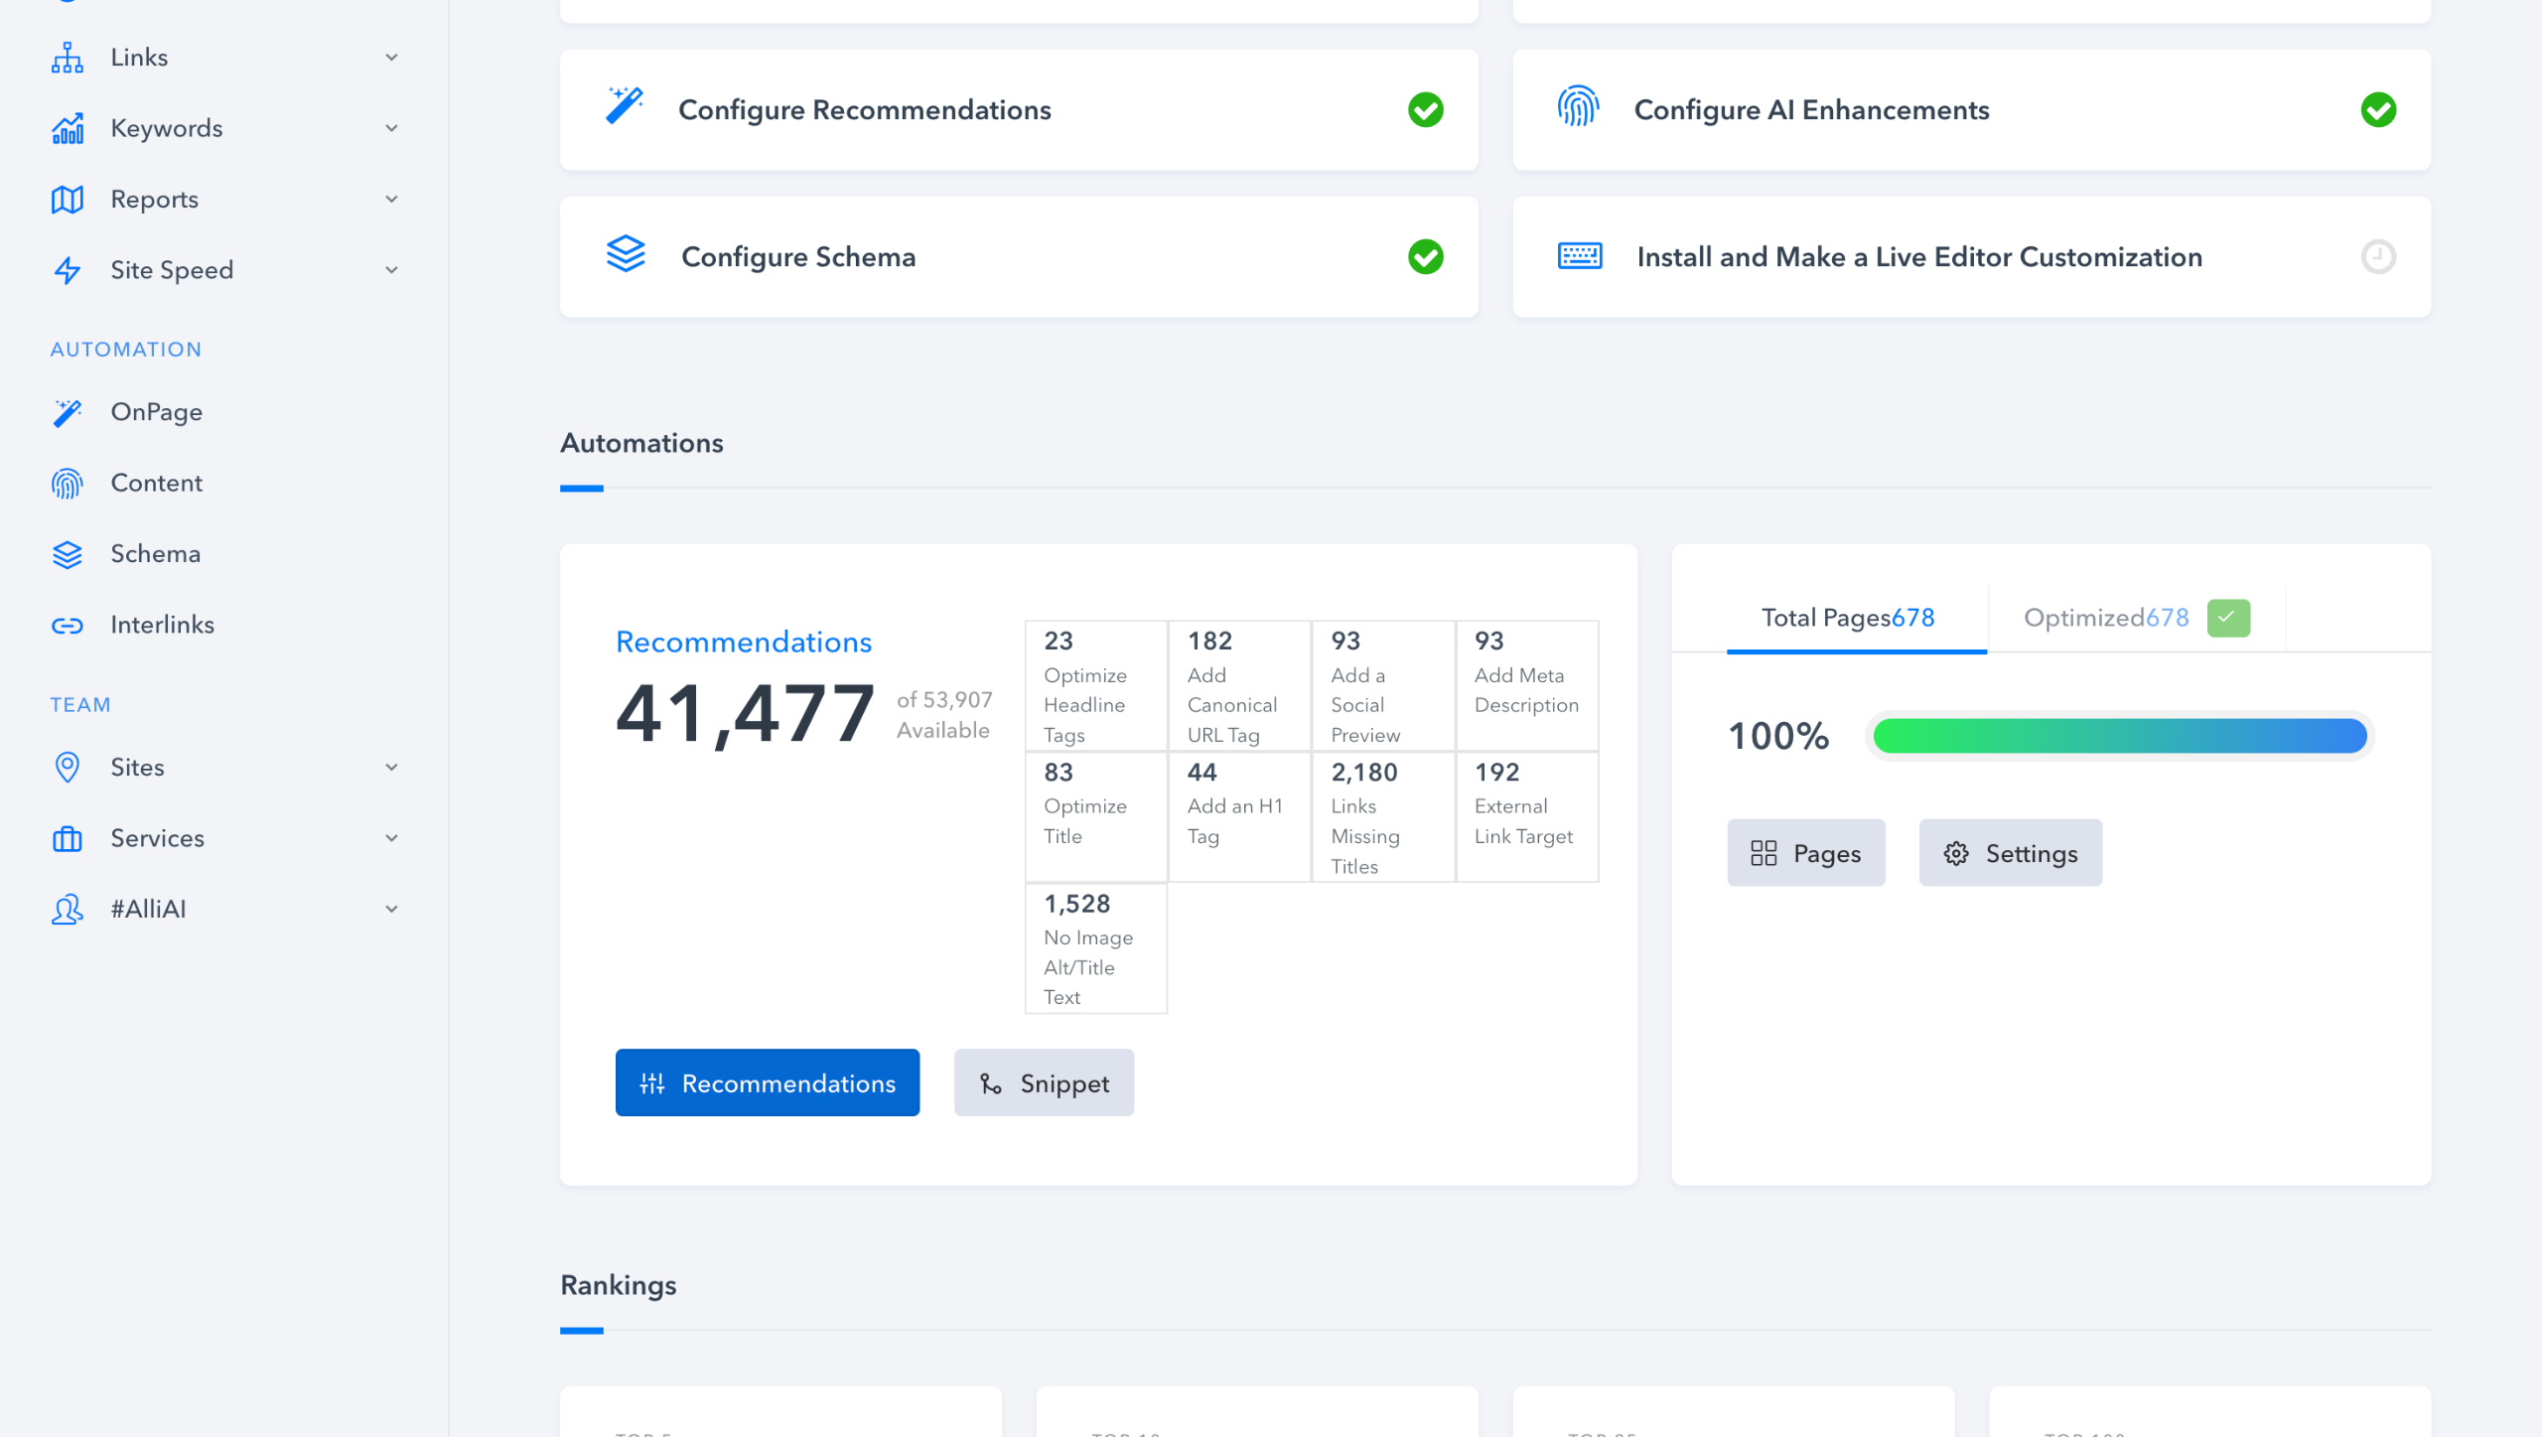Click the Interlinks chain icon
The height and width of the screenshot is (1437, 2542).
coord(68,625)
